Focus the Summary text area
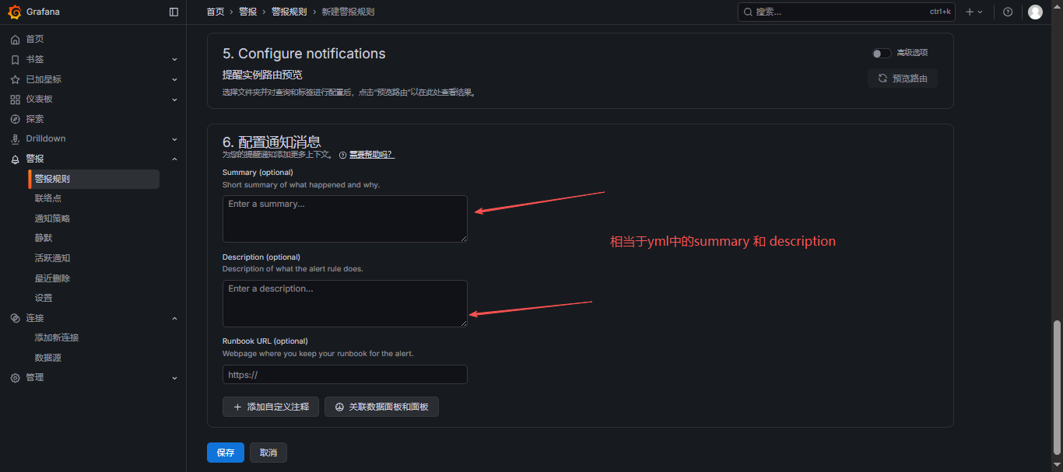Screen dimensions: 1063x472 [345, 219]
